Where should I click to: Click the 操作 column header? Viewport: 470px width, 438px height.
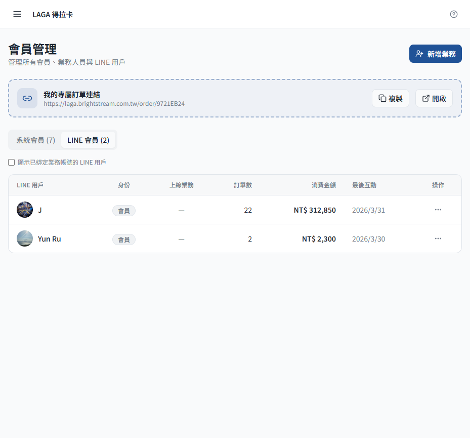438,185
